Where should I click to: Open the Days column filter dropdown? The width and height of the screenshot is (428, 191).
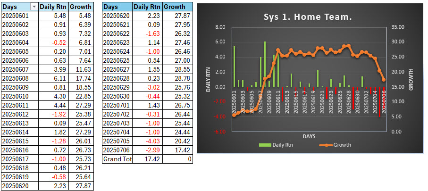pos(34,7)
